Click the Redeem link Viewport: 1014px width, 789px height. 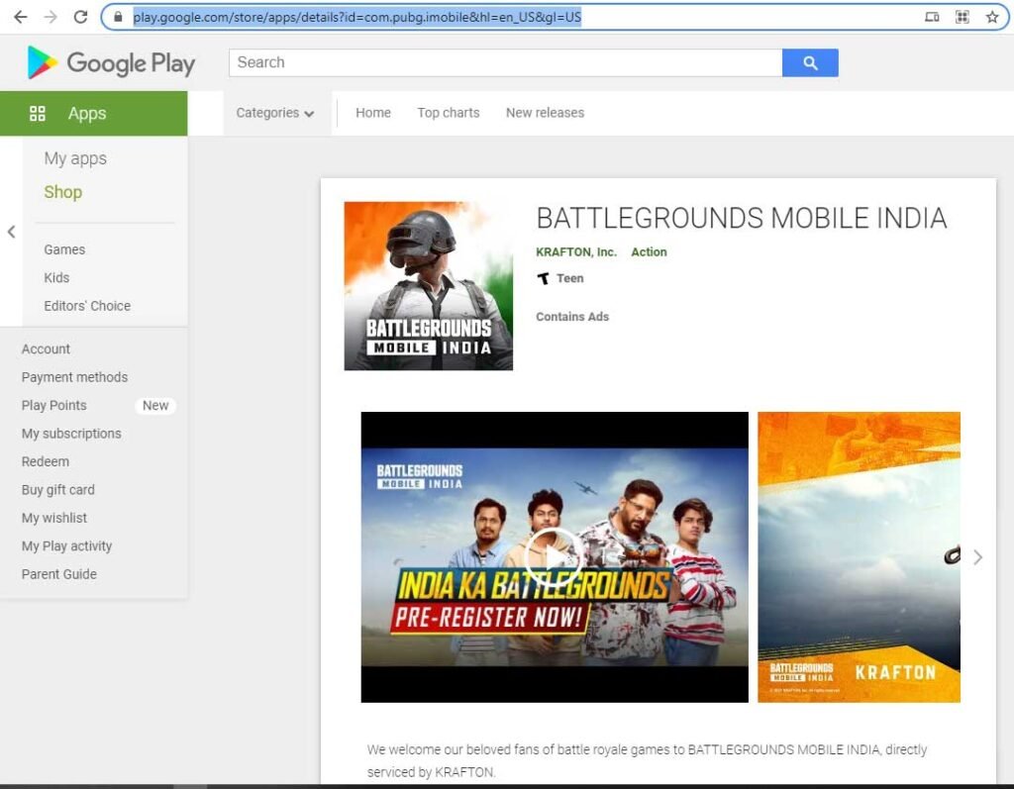[x=46, y=461]
